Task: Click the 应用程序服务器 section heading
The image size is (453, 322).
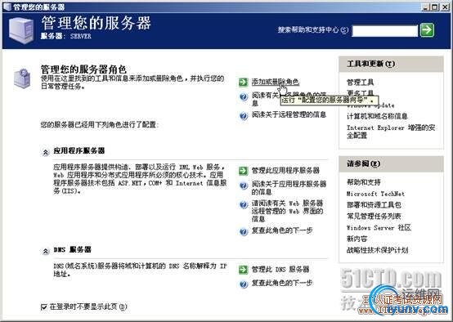Action: [78, 150]
